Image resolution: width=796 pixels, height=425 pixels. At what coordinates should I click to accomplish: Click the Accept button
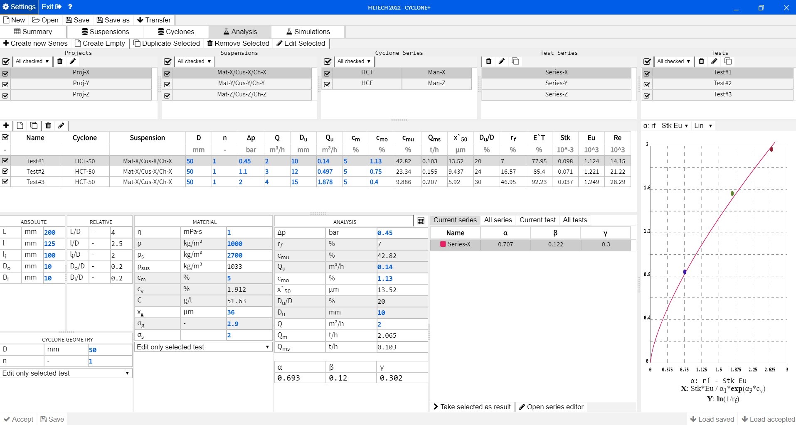click(18, 419)
